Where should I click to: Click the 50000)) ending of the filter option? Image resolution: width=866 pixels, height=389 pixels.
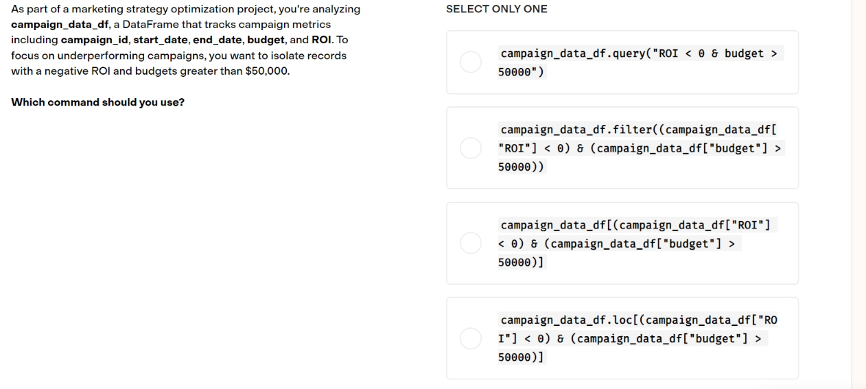(521, 167)
